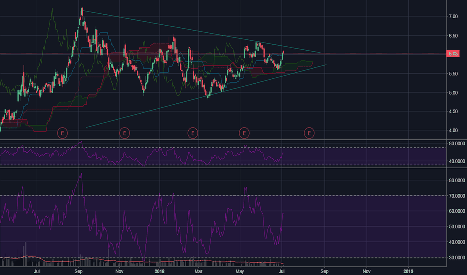This screenshot has height=275, width=467.
Task: Click the 50.0000 level in the lower oscillator pane
Action: pos(457,227)
